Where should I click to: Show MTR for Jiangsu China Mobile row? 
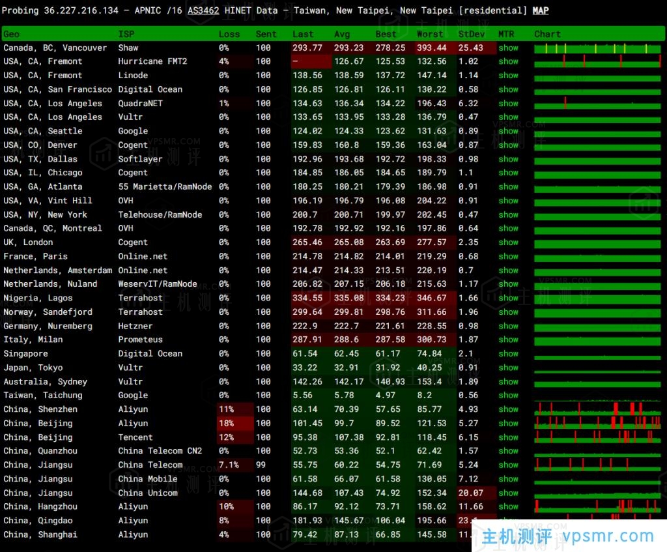pyautogui.click(x=508, y=479)
